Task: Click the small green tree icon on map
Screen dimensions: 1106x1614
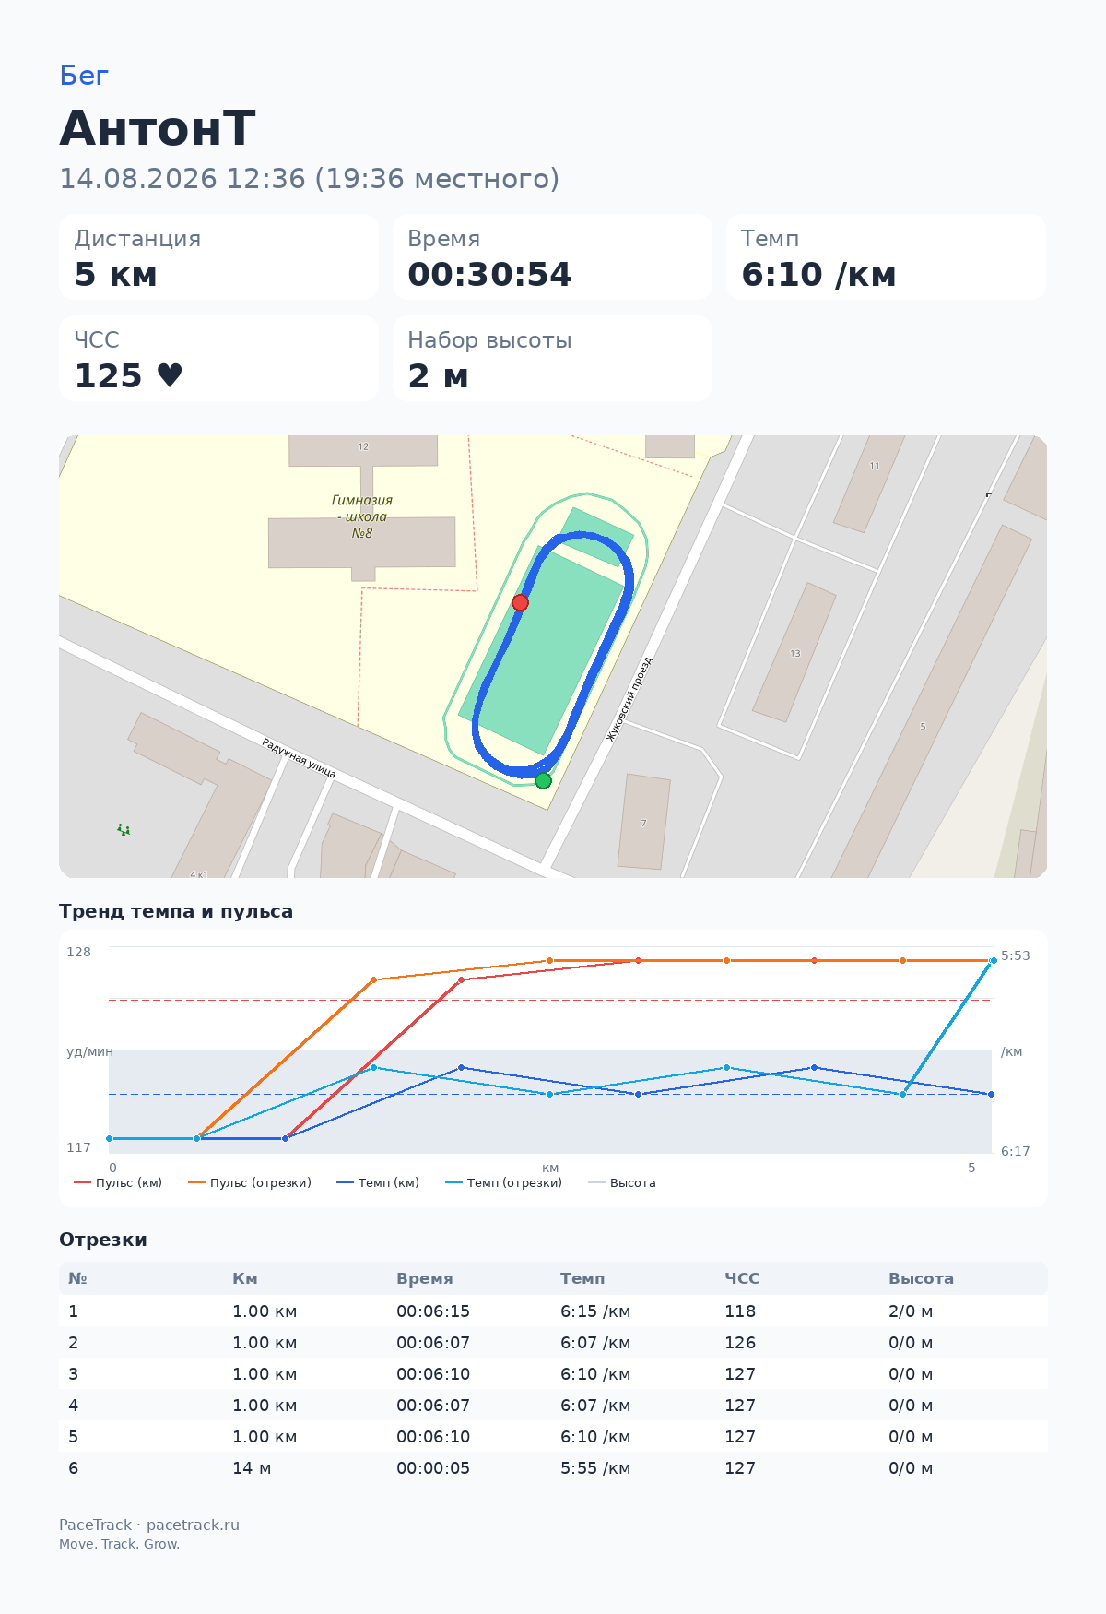Action: [124, 830]
